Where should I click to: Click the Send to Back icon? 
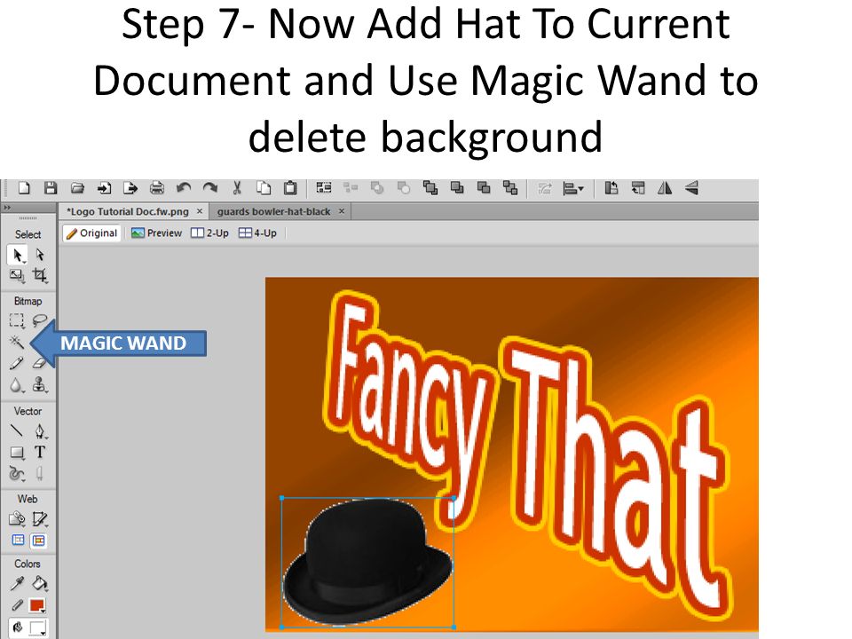(x=510, y=188)
